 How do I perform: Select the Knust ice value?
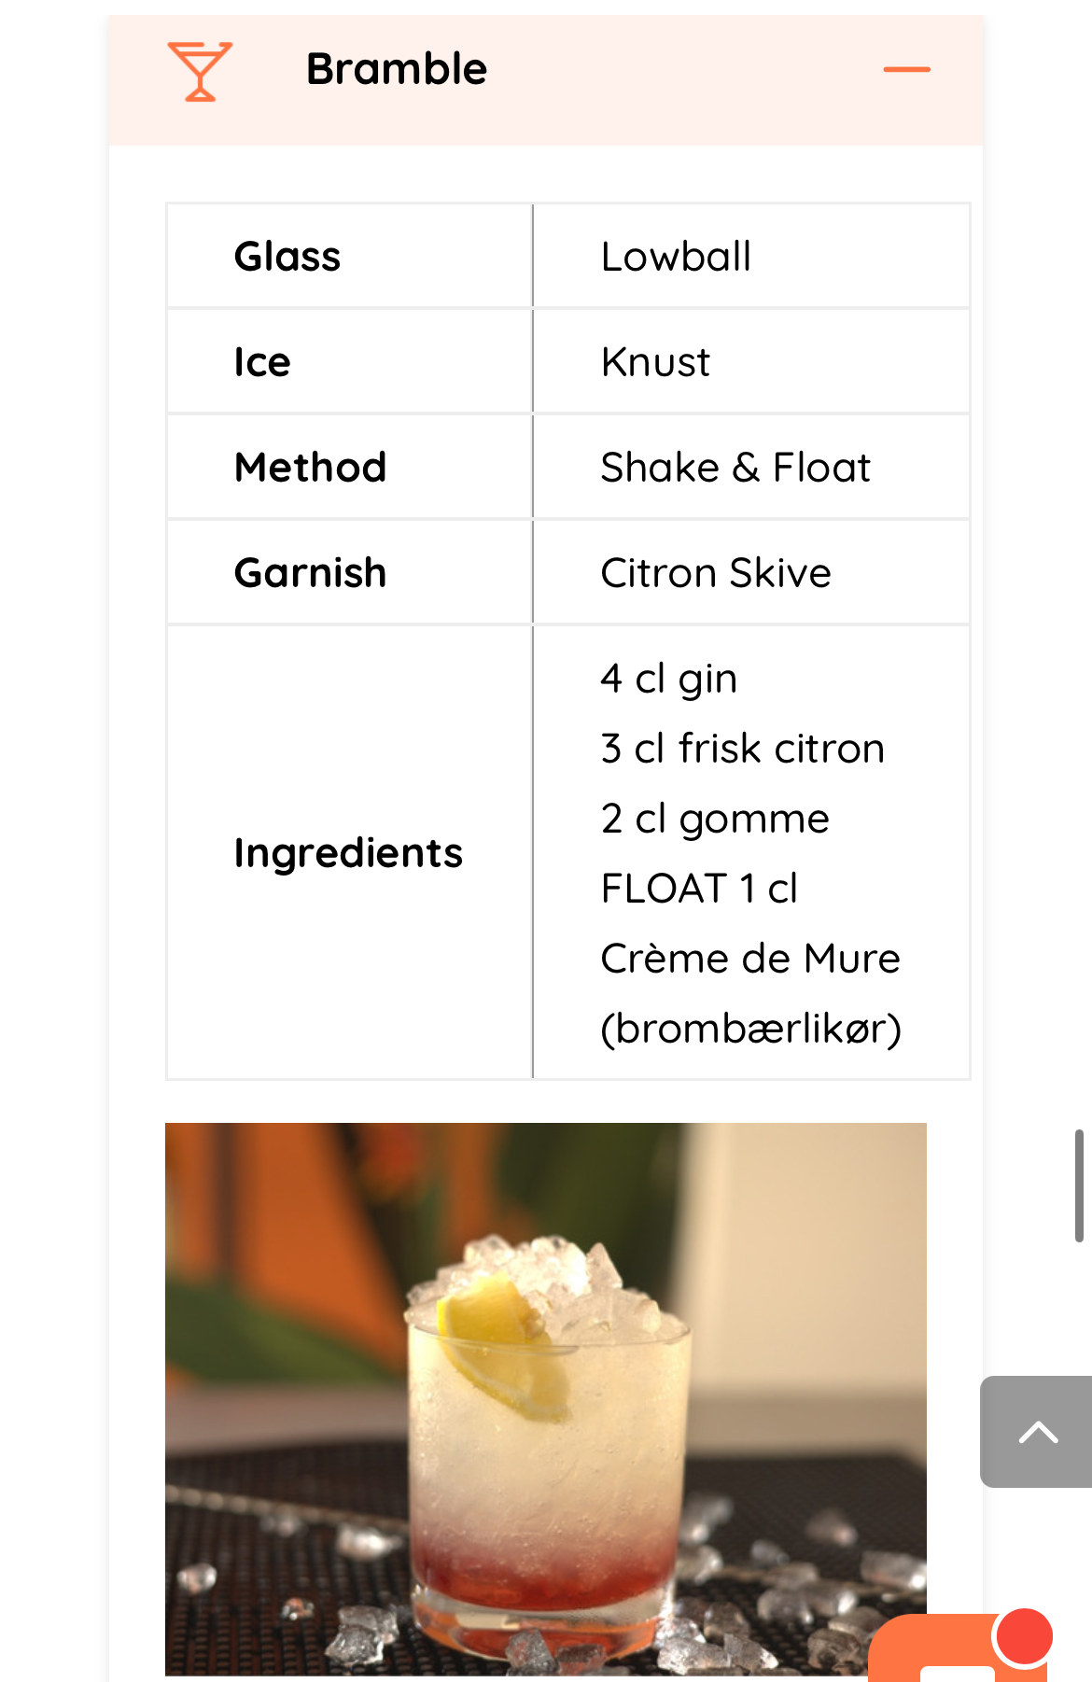click(x=655, y=362)
